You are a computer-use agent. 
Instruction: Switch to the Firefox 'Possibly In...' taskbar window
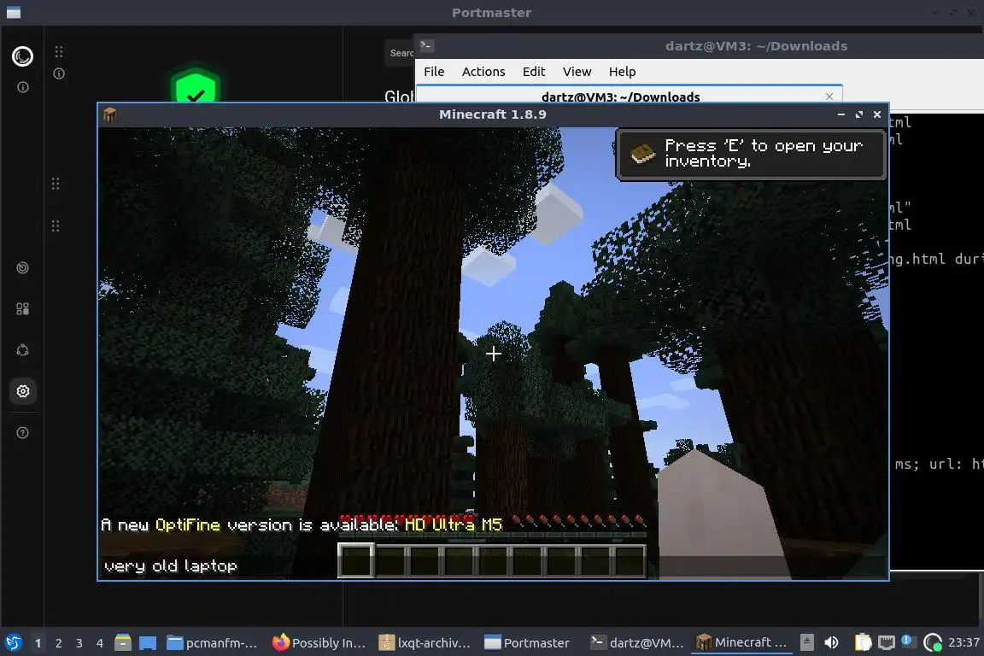[x=319, y=643]
